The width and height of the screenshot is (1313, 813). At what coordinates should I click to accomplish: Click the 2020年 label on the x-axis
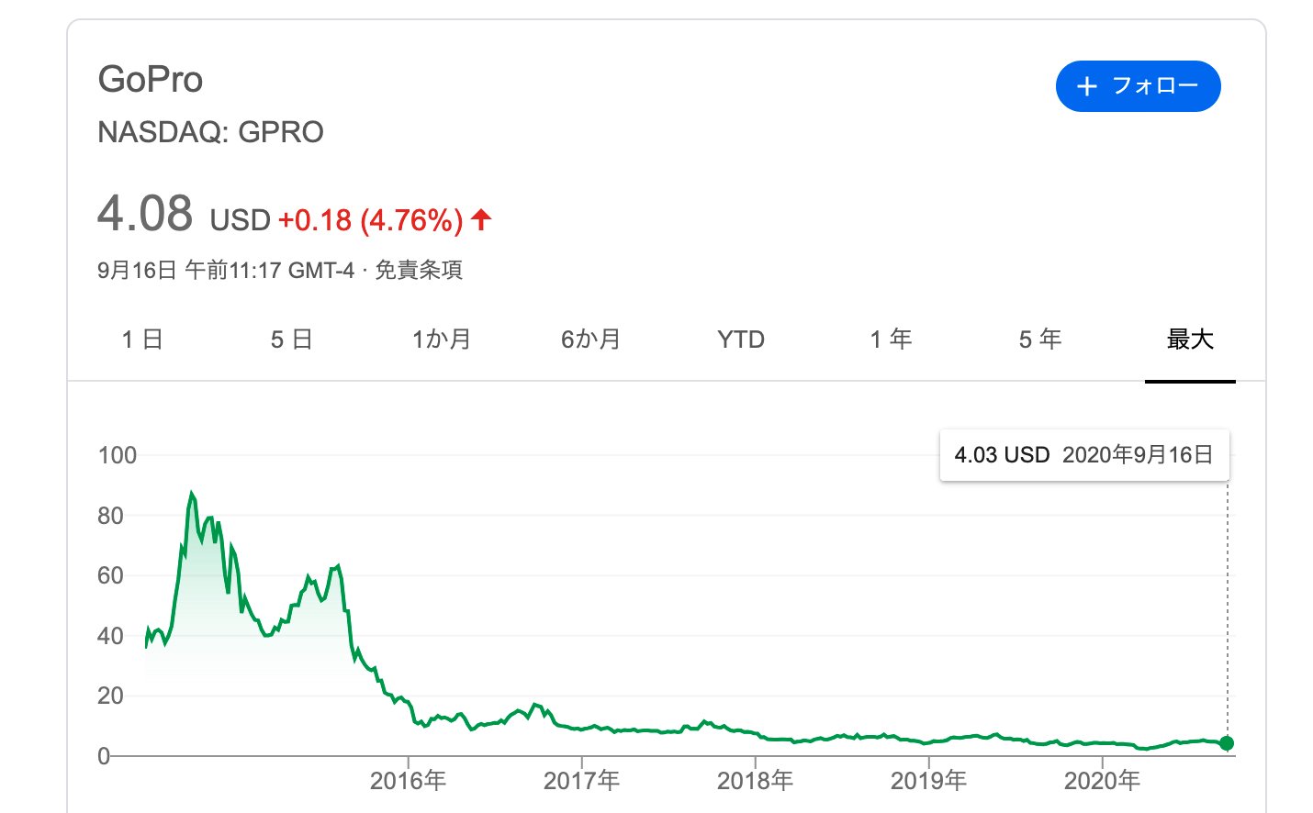1102,781
